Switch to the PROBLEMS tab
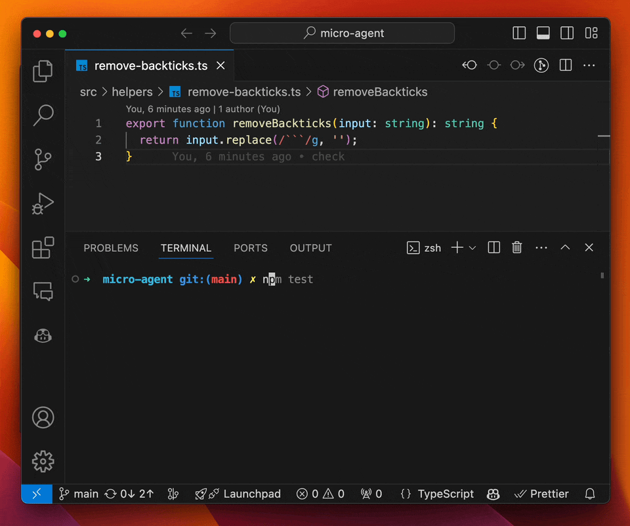Screen dimensions: 630x526 point(110,248)
